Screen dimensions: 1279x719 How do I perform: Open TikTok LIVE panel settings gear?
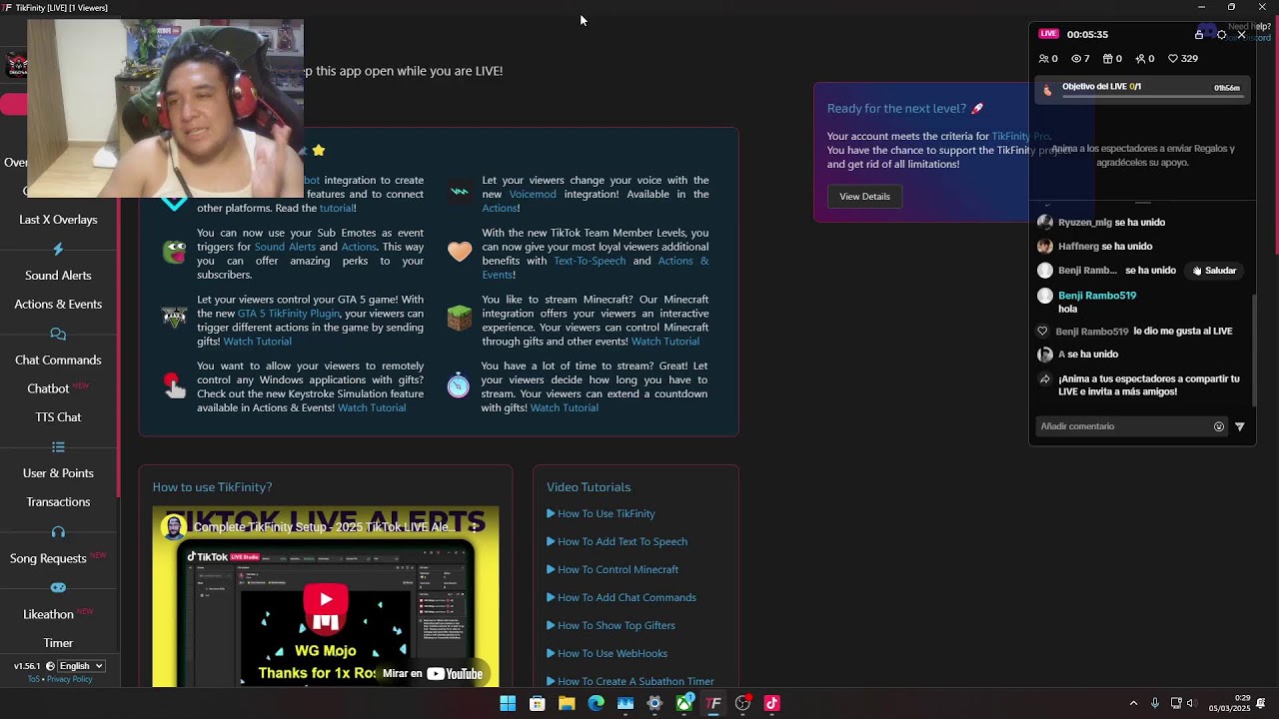(x=1221, y=34)
